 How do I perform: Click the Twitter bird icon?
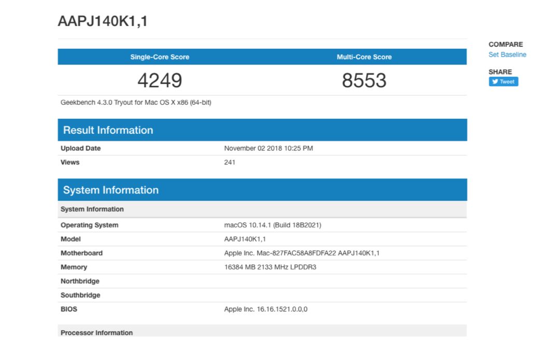(495, 81)
